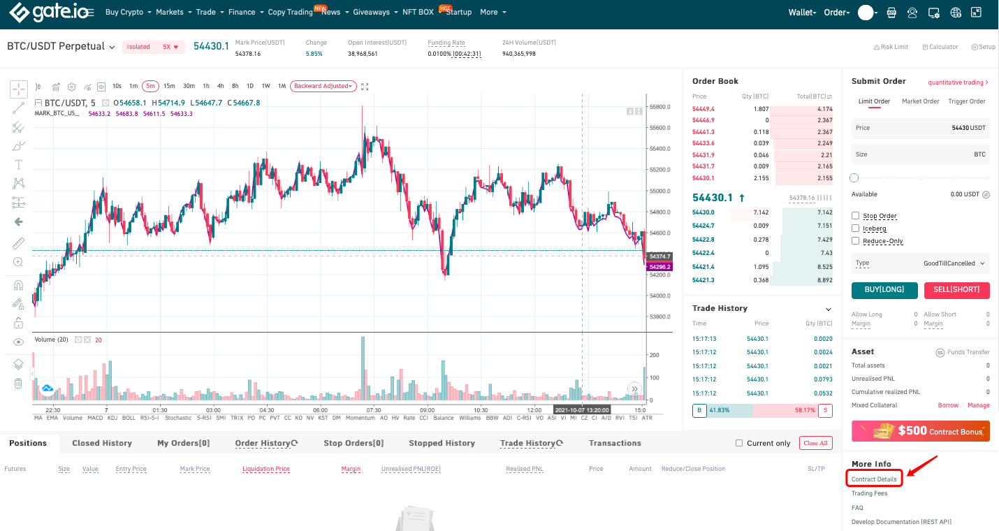
Task: Toggle the strikethrough eye icon in toolbar
Action: pos(87,87)
